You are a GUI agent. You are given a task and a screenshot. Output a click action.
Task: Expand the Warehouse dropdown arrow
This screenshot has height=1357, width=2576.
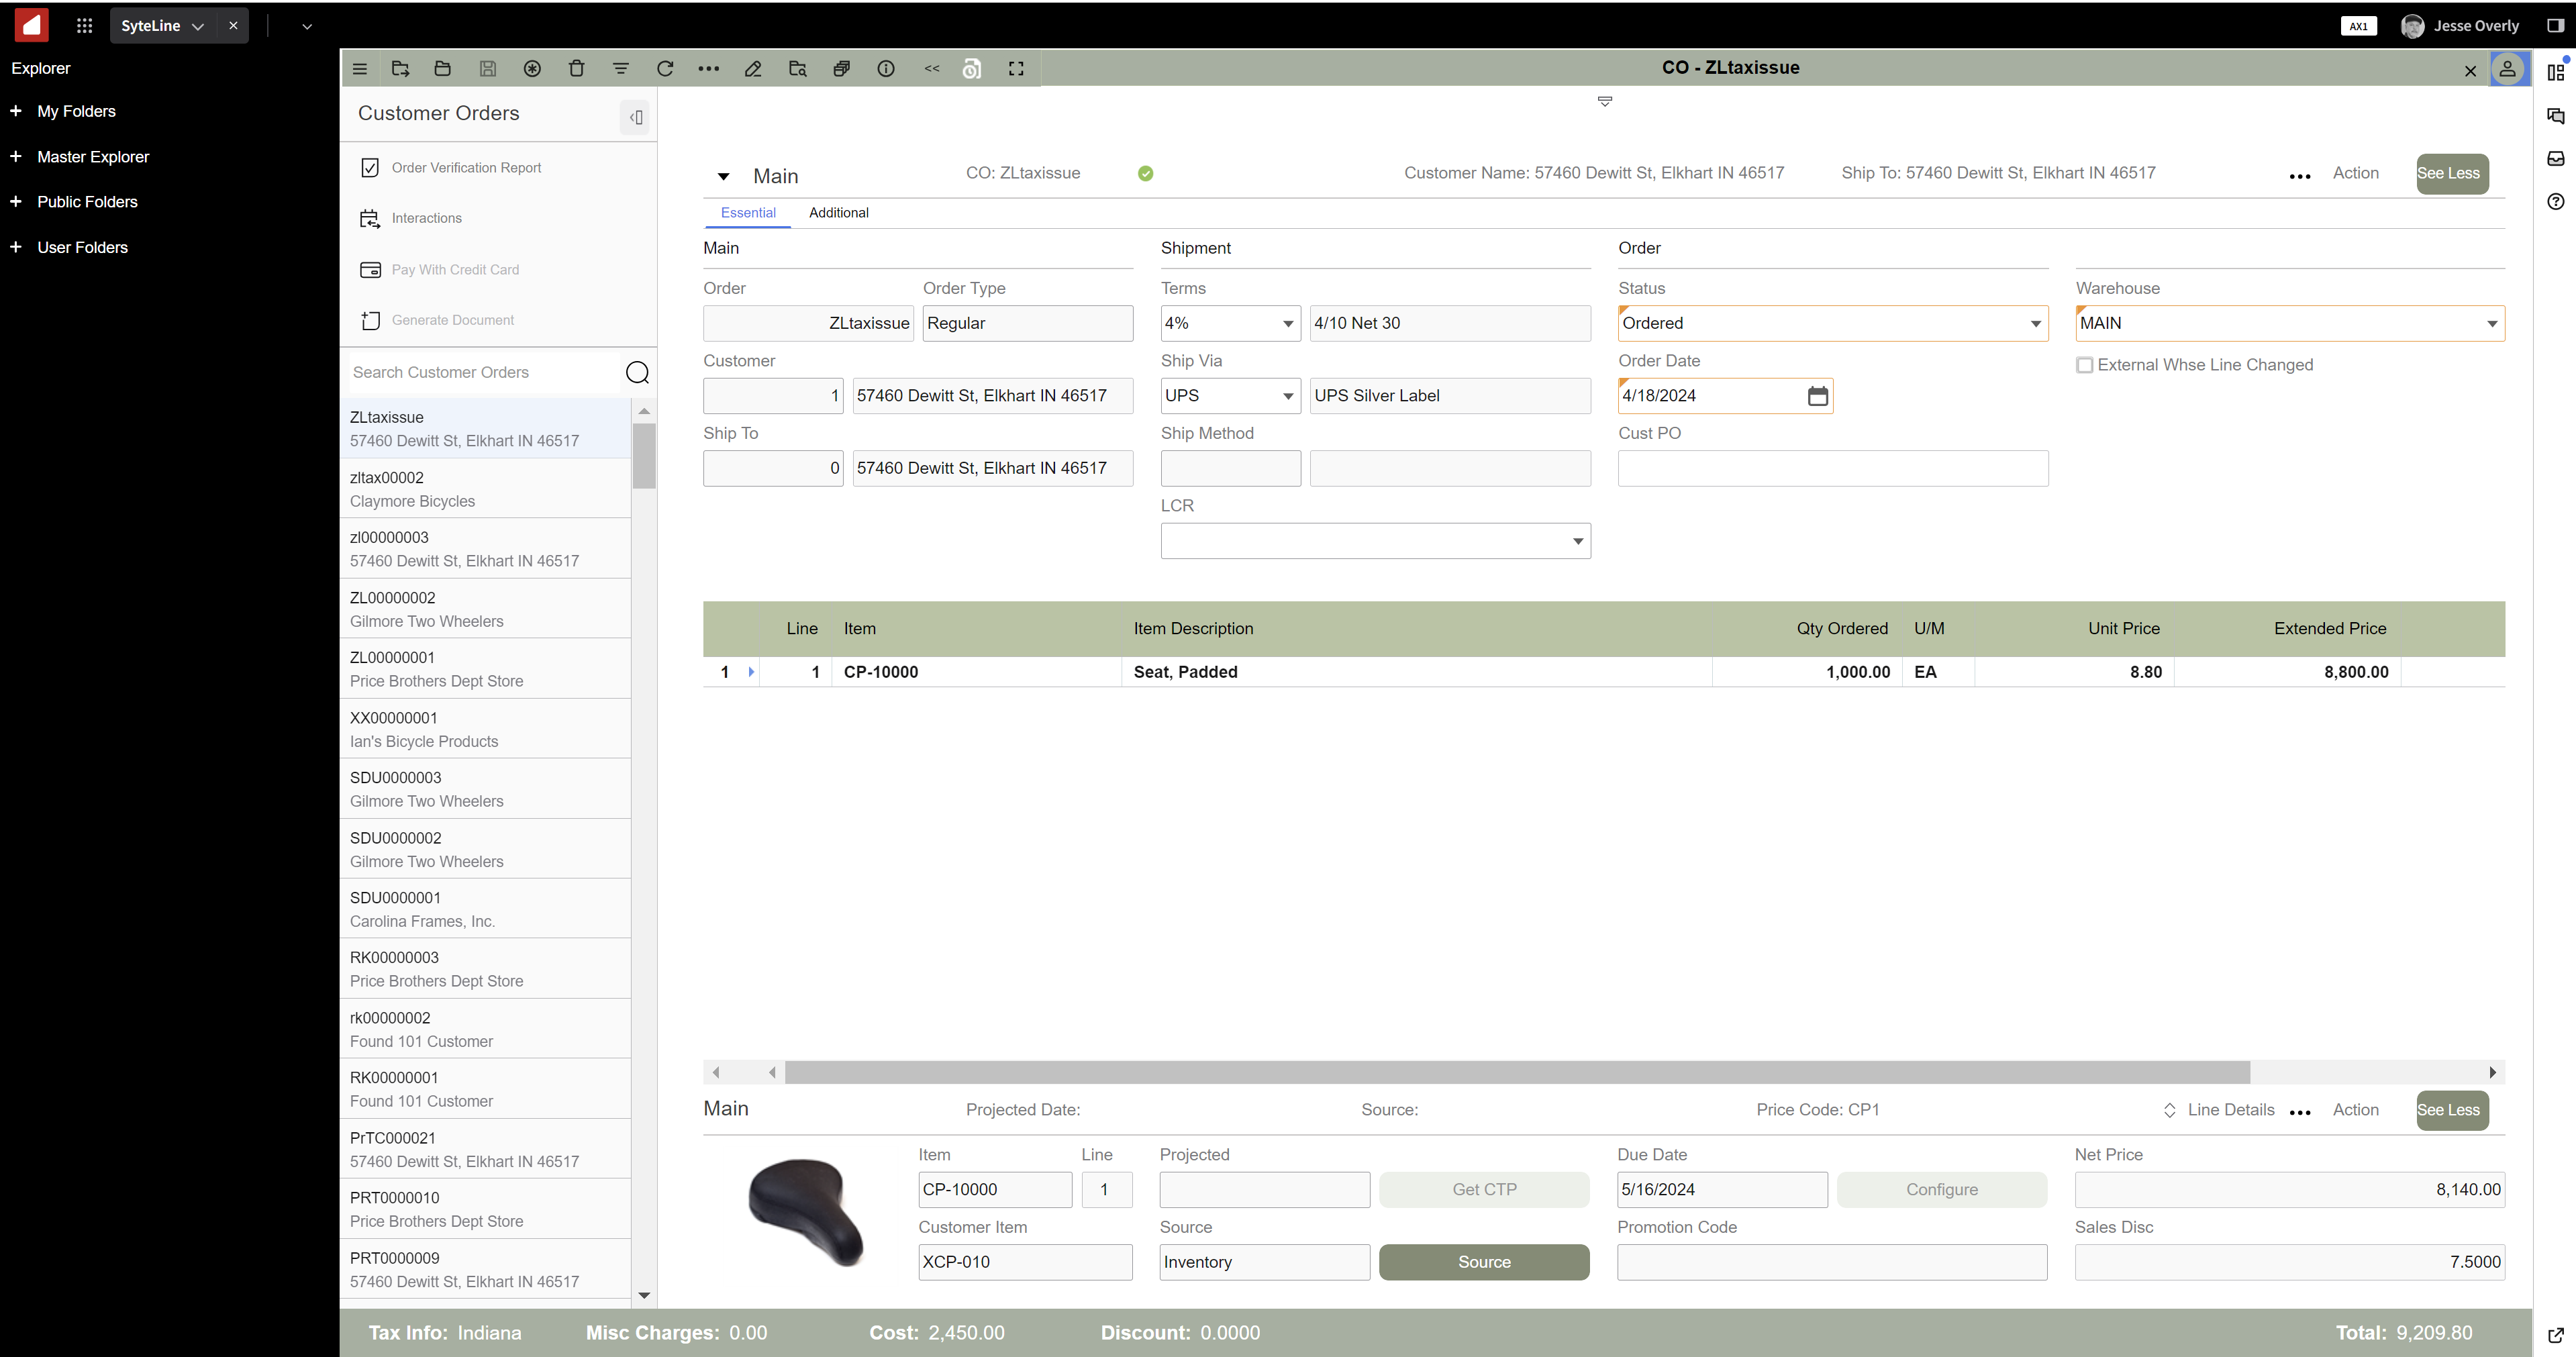click(2491, 324)
